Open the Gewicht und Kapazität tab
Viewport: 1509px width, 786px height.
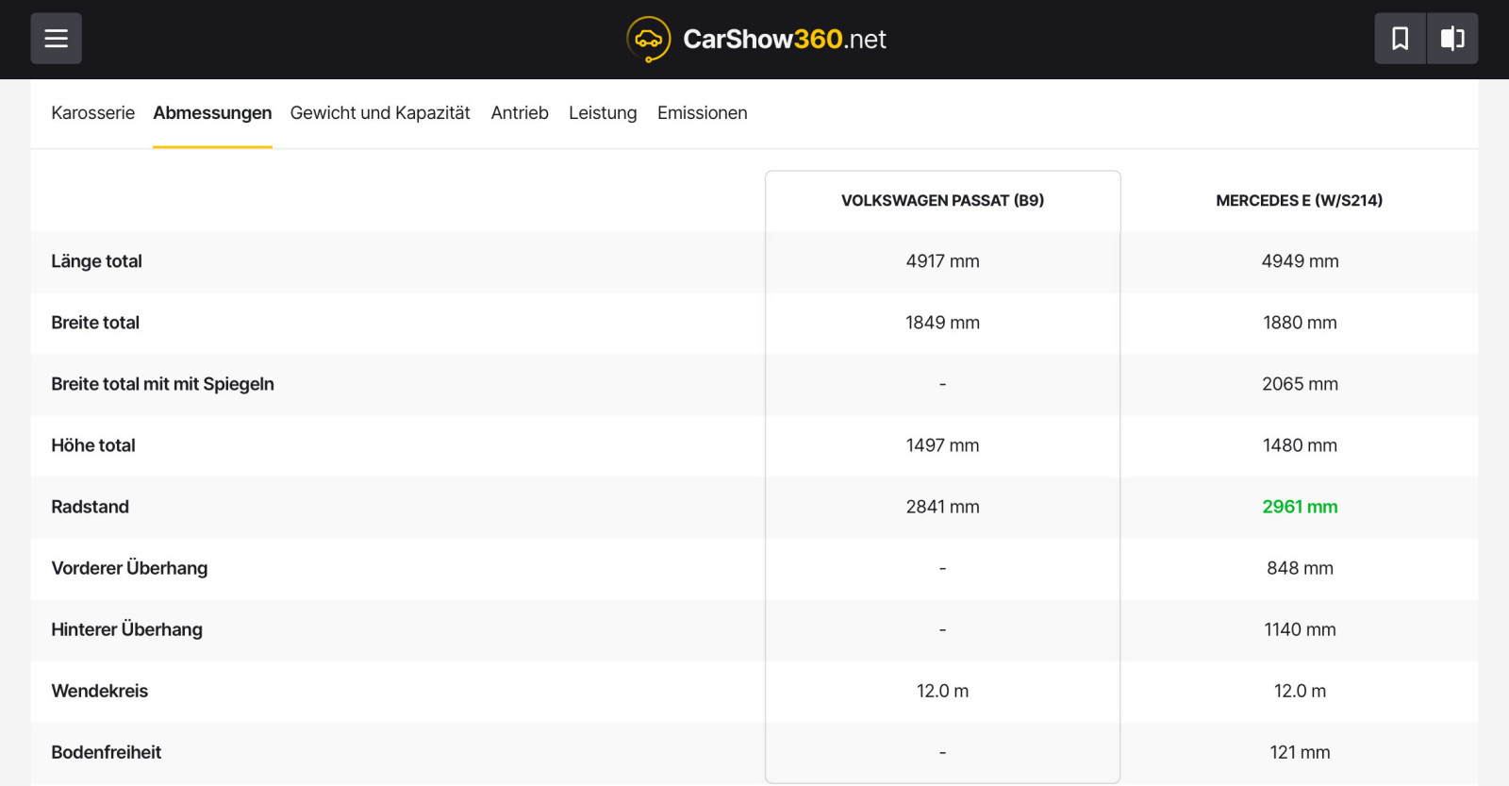[380, 113]
